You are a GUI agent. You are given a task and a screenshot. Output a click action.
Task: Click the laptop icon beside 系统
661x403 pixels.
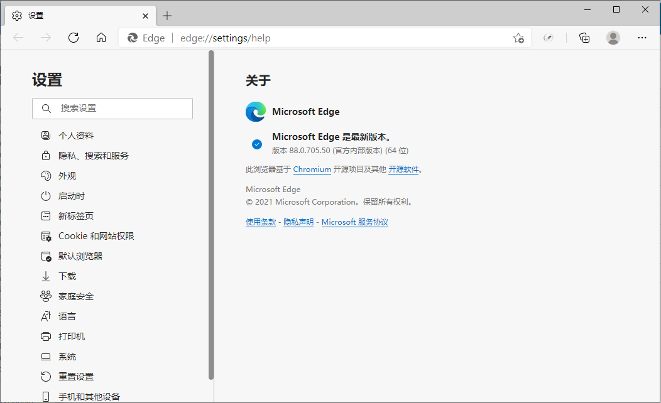pyautogui.click(x=45, y=357)
